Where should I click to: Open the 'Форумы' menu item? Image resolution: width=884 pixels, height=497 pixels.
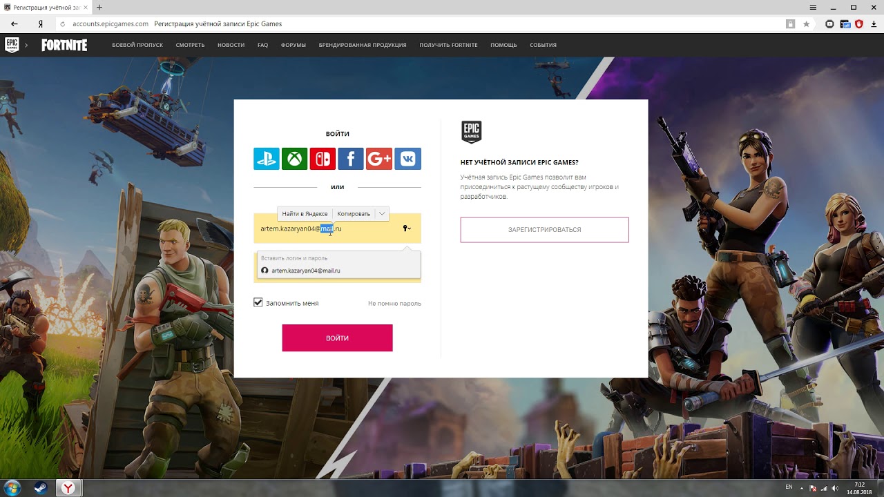294,45
